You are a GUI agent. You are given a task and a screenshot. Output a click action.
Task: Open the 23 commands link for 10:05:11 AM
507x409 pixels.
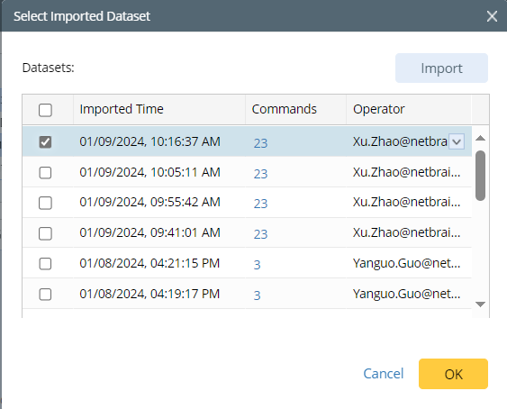pos(260,174)
